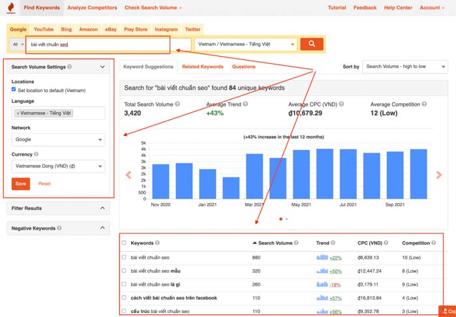
Task: Switch to the Instagram tab
Action: pyautogui.click(x=166, y=29)
